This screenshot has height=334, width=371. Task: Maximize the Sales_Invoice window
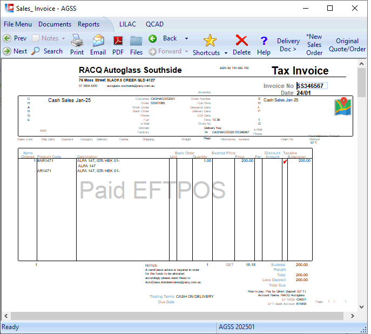[x=330, y=8]
